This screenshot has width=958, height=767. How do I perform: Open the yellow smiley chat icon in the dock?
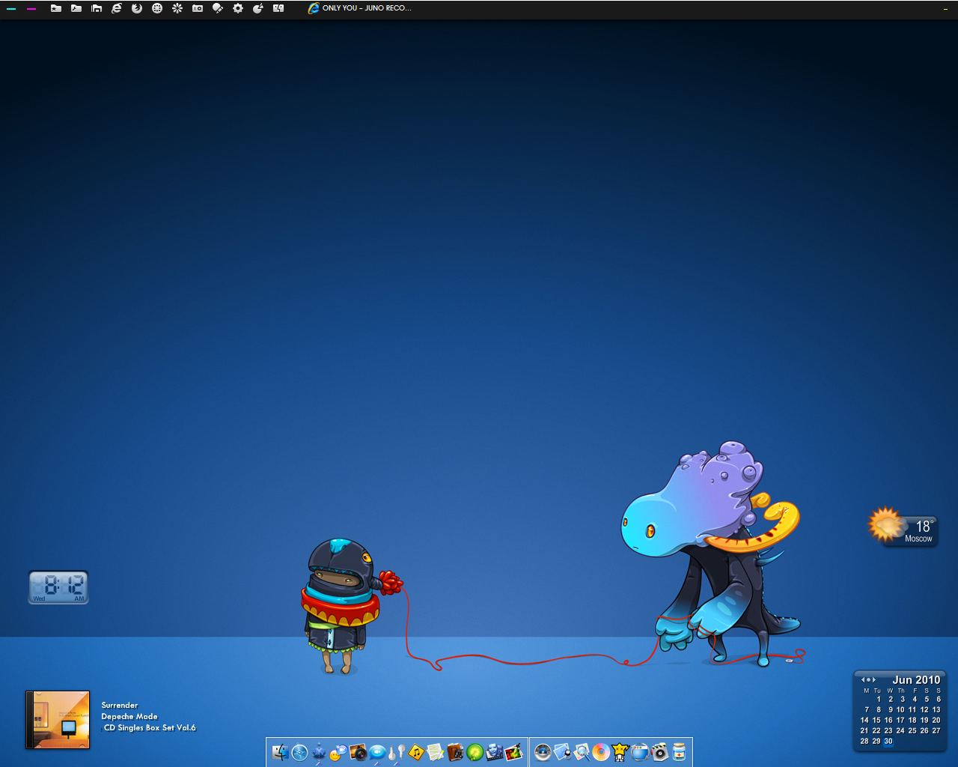pos(339,752)
